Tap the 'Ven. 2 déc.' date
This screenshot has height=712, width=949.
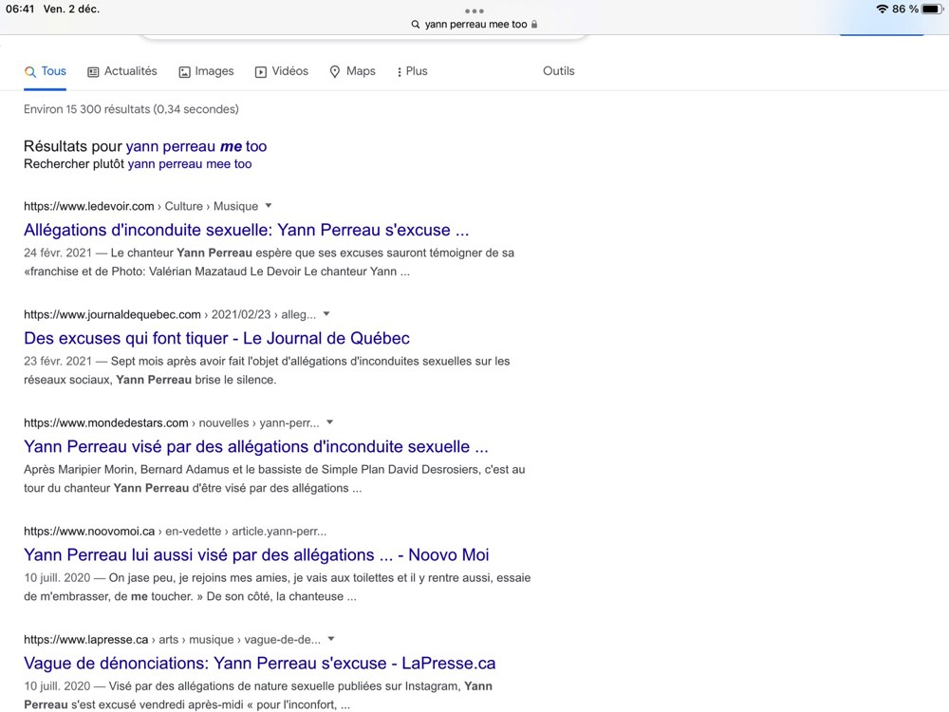pyautogui.click(x=71, y=9)
